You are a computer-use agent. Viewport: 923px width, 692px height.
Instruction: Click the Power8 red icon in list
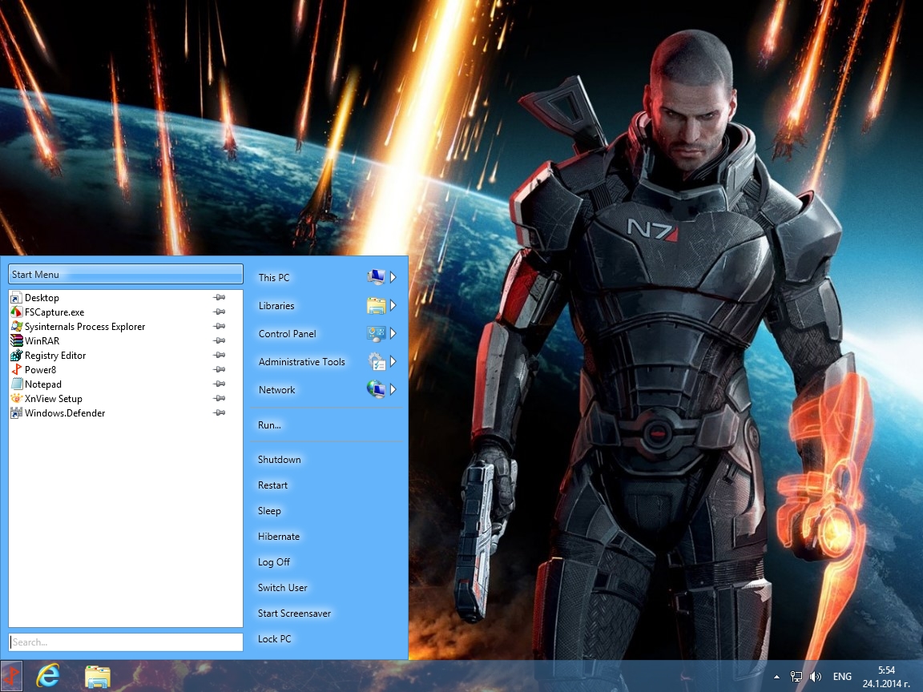click(17, 369)
